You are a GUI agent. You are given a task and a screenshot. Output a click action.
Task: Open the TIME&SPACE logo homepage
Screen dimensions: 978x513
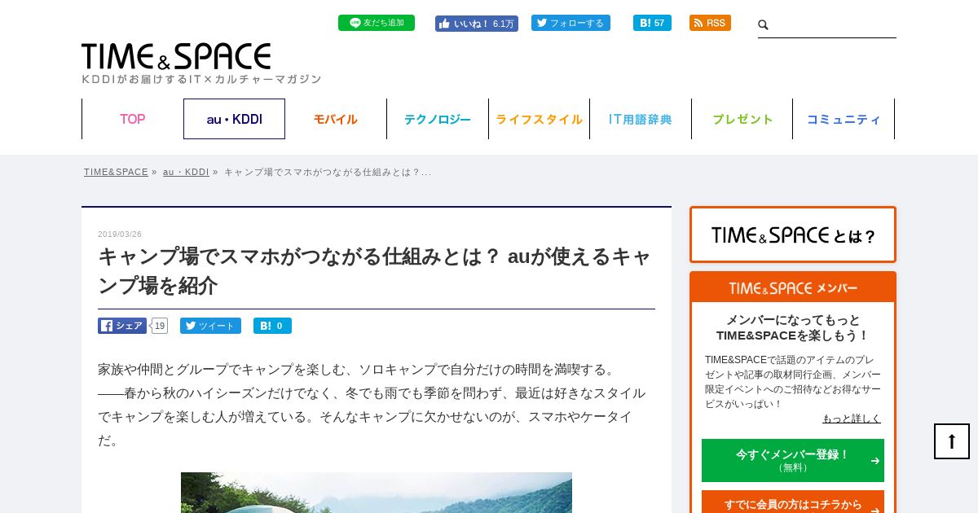(176, 56)
